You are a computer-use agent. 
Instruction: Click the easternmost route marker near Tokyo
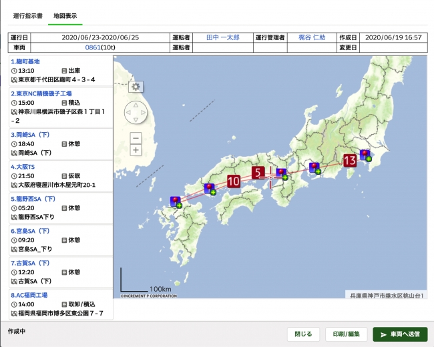[365, 155]
